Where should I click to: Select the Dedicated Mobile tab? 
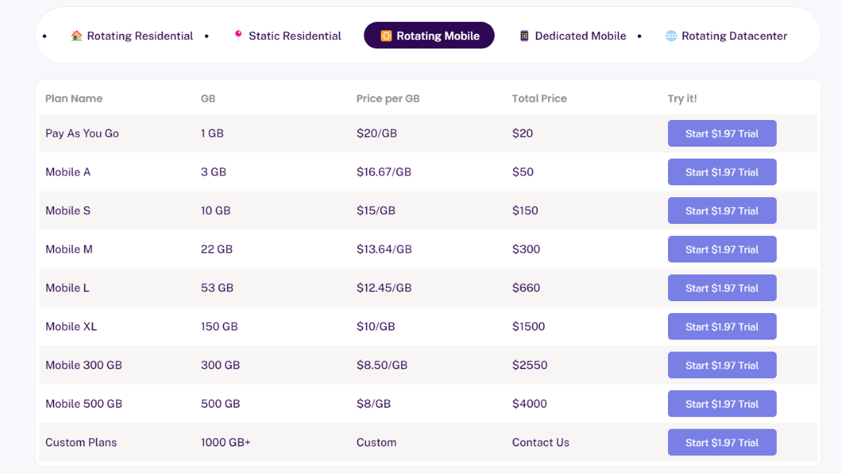point(573,36)
